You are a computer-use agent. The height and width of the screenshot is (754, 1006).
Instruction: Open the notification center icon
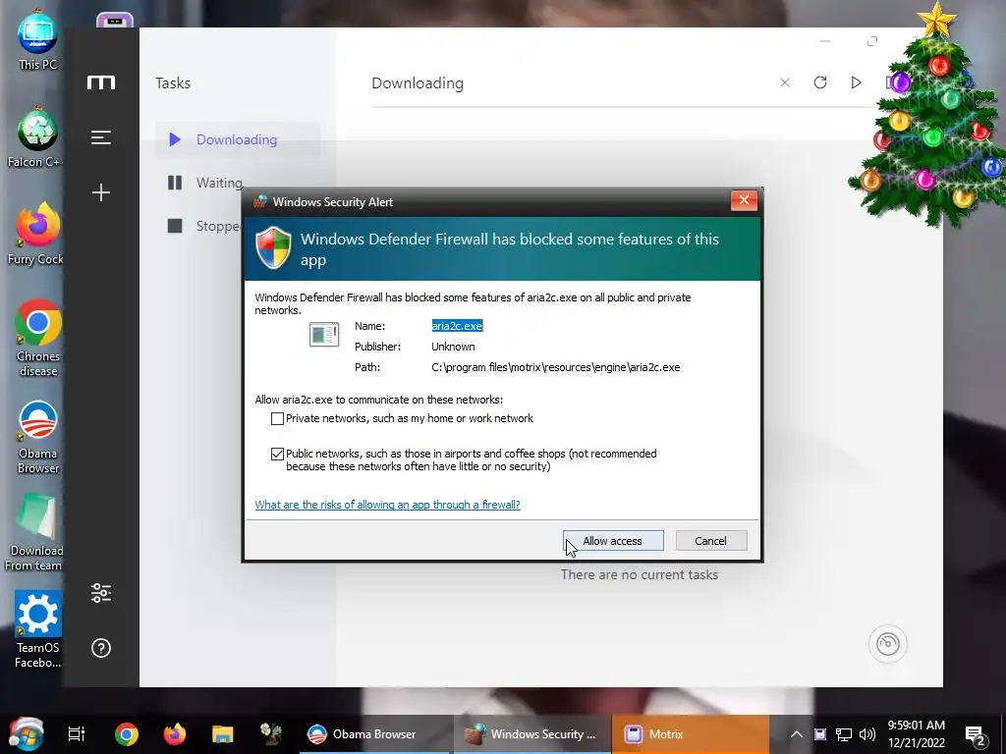coord(976,735)
